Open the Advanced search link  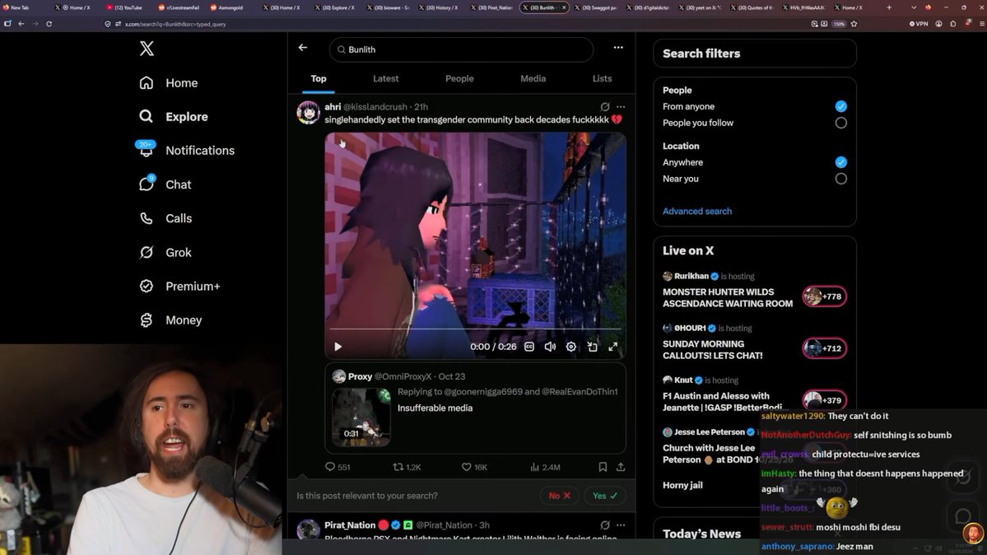coord(696,212)
